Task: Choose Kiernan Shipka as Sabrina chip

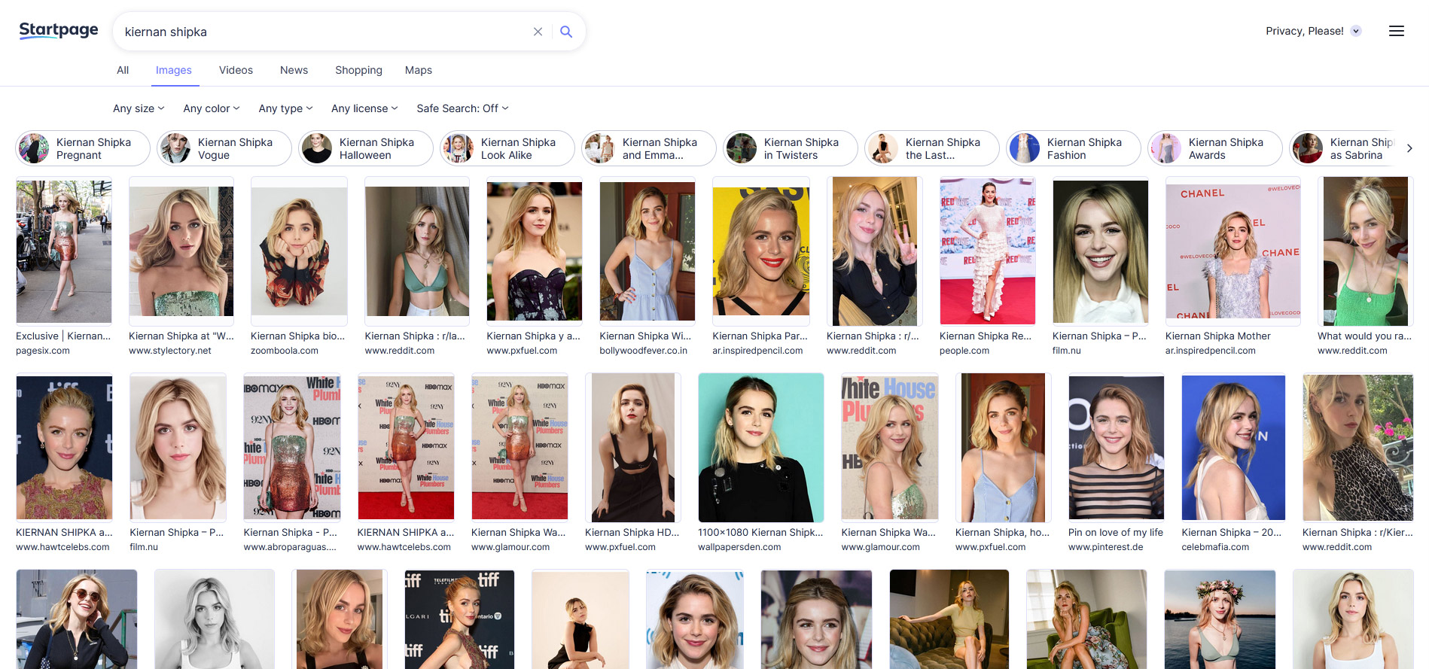Action: click(x=1344, y=148)
